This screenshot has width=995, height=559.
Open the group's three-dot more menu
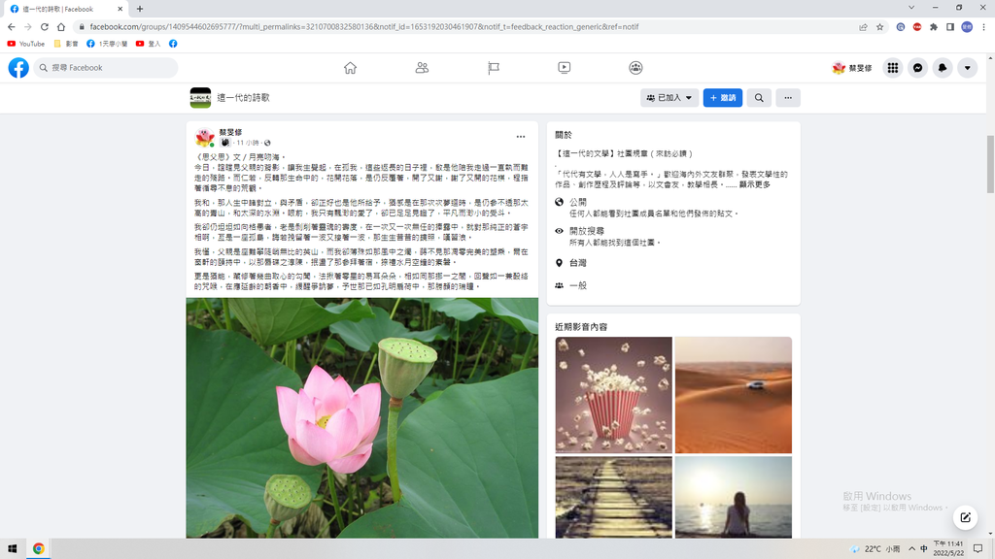point(788,98)
